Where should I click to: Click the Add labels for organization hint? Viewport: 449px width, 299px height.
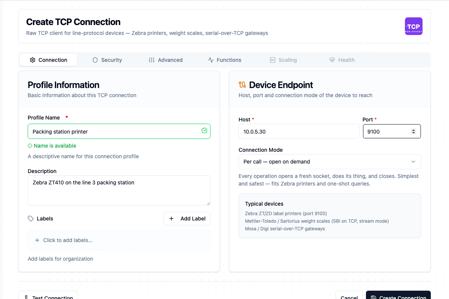click(x=60, y=259)
